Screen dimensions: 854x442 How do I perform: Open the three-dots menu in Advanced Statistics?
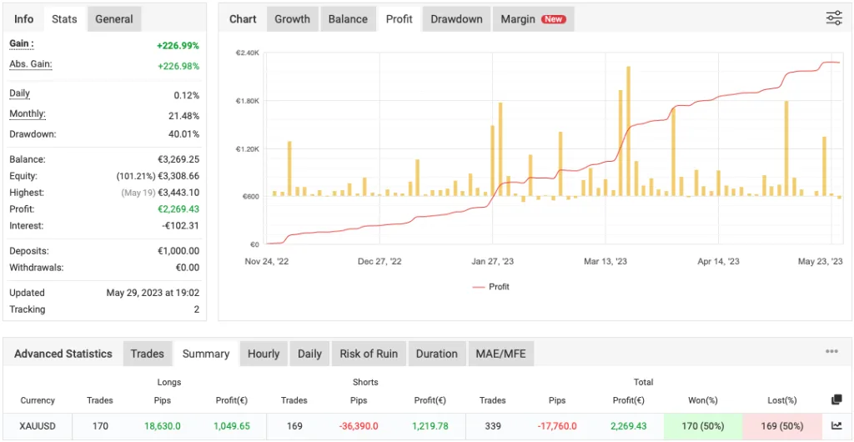831,352
